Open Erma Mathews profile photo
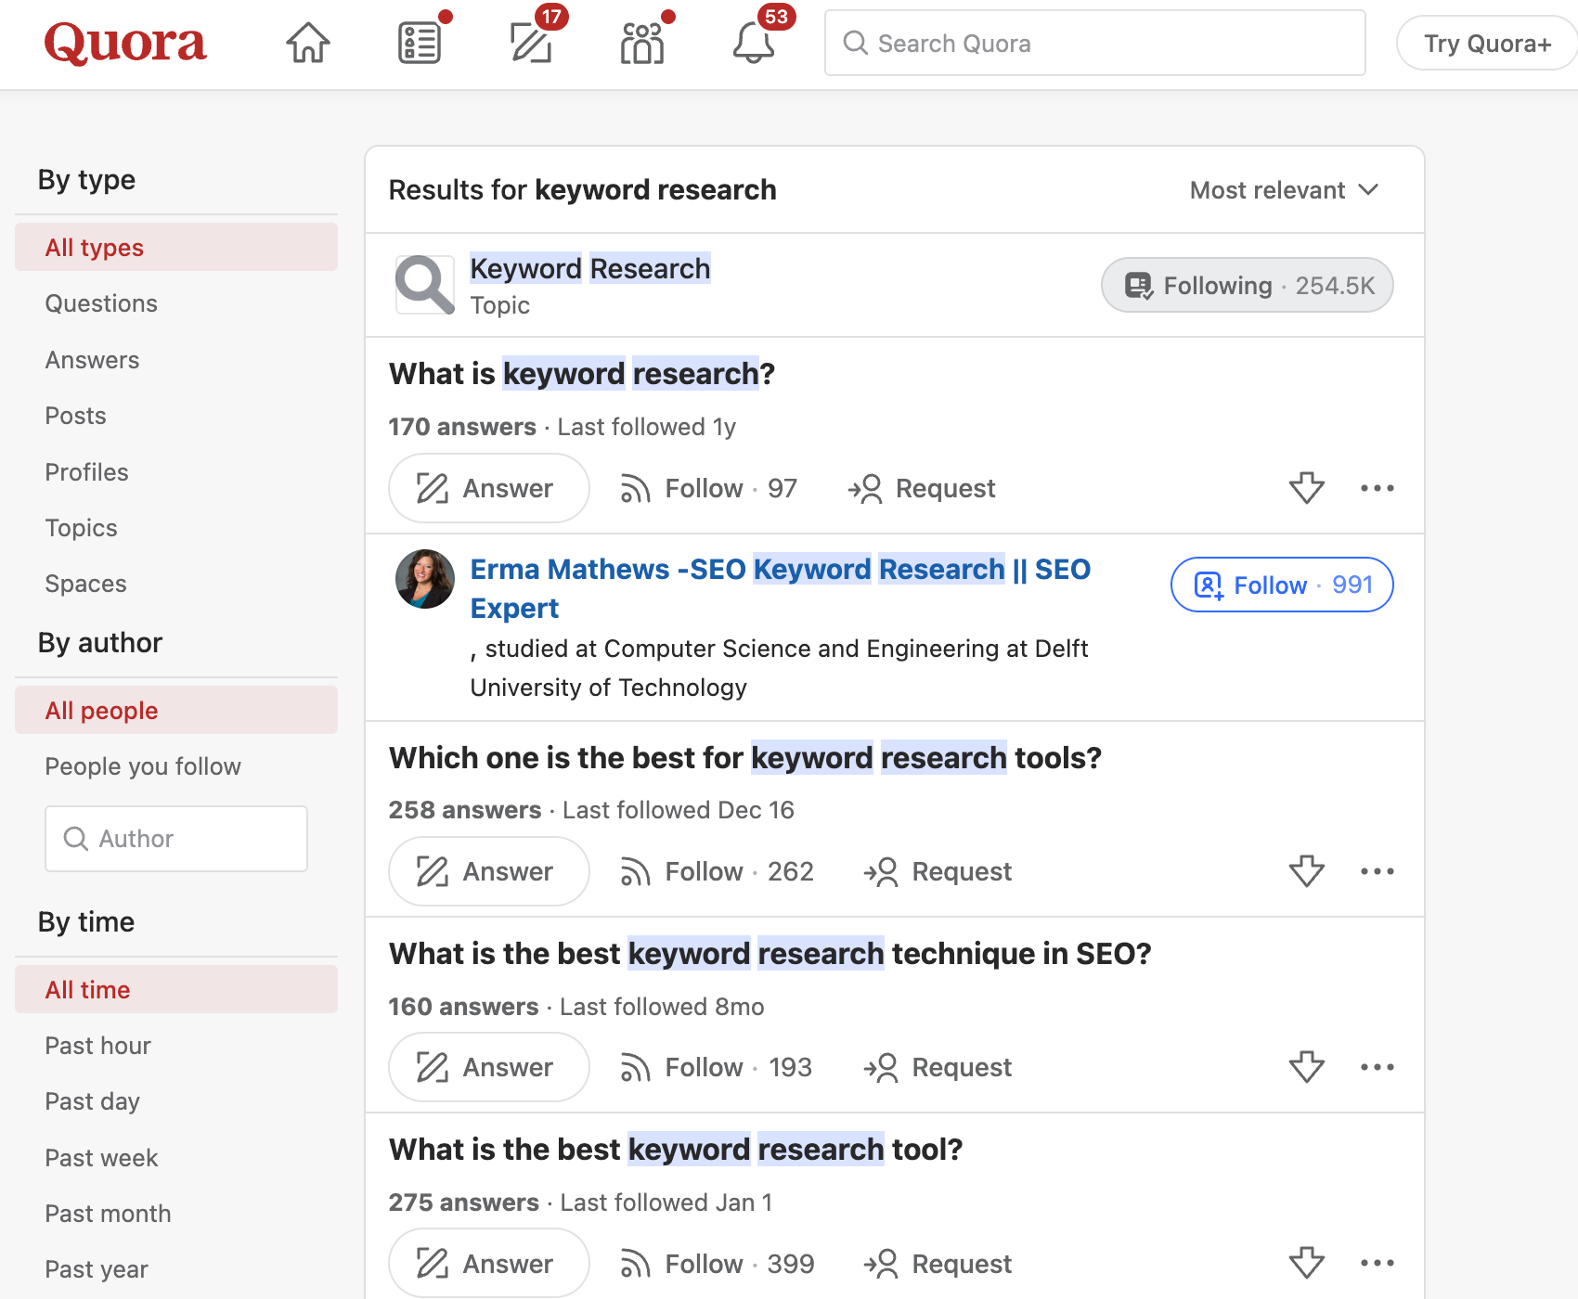Viewport: 1578px width, 1299px height. pos(425,579)
